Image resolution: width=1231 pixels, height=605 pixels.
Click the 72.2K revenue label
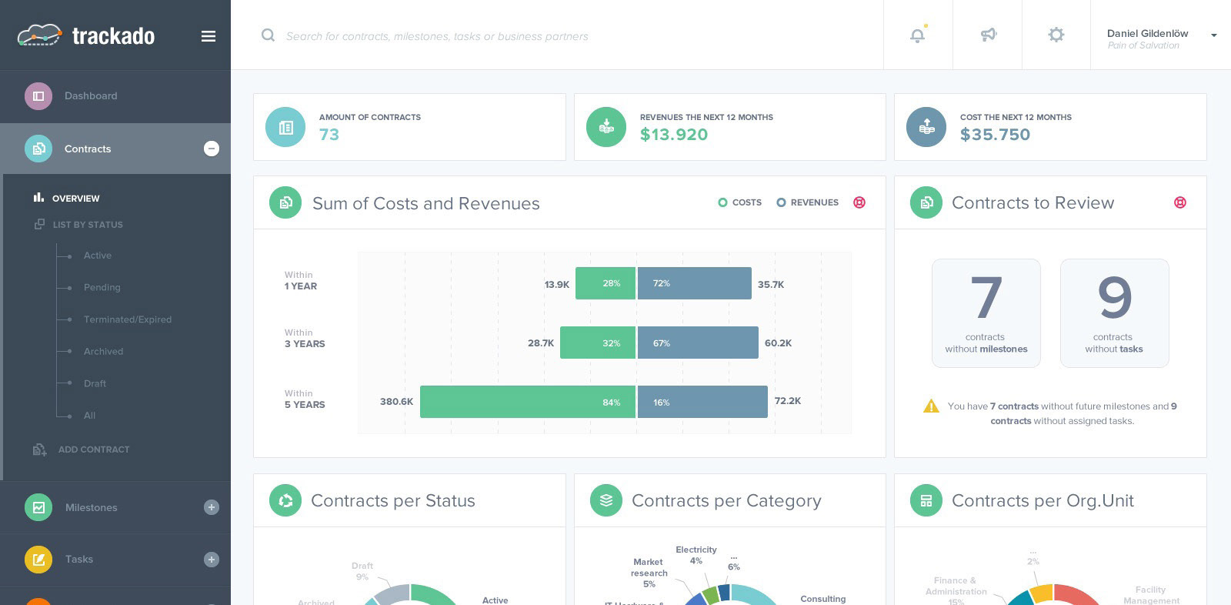[x=788, y=401]
